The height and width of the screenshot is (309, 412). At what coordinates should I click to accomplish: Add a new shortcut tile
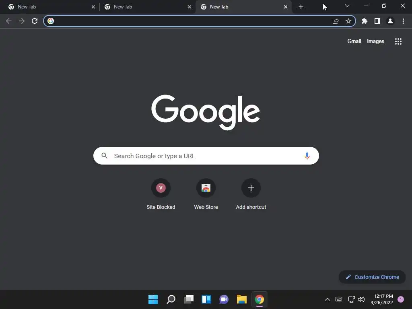click(251, 194)
